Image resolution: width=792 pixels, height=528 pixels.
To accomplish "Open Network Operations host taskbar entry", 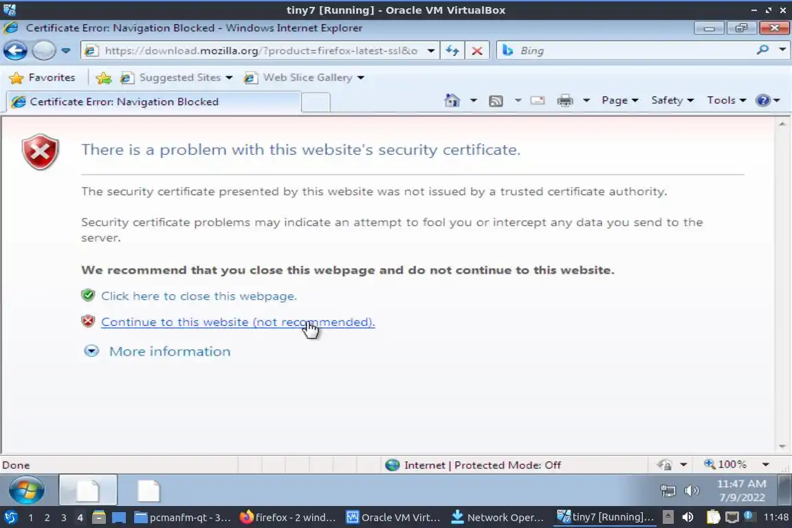I will tap(498, 518).
